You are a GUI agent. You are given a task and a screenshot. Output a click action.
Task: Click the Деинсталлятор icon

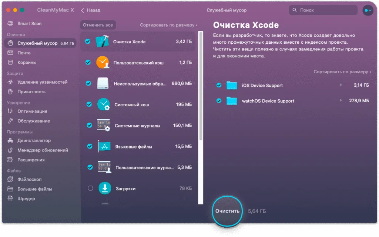coord(10,140)
